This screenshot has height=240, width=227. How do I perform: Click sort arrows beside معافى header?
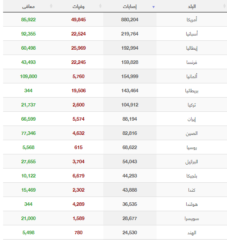point(51,6)
